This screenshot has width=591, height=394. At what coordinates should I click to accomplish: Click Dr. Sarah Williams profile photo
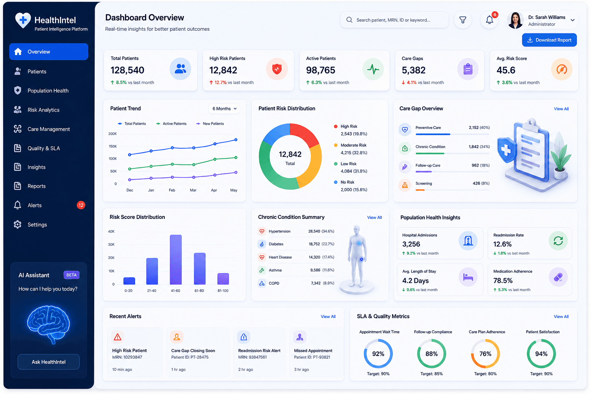[x=515, y=20]
